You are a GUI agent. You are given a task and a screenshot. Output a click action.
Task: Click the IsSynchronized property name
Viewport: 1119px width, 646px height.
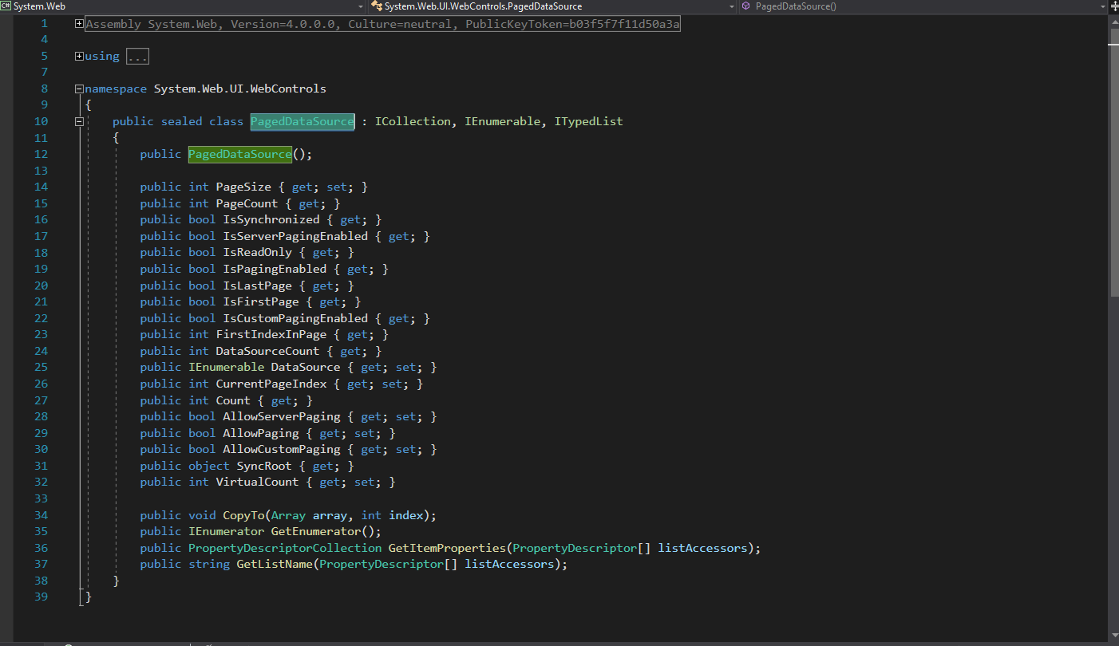coord(271,219)
